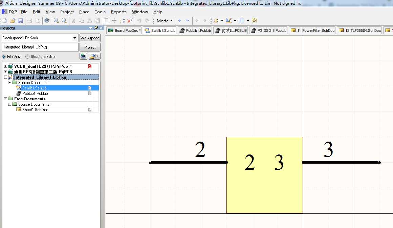The width and height of the screenshot is (393, 228).
Task: Switch to the Board.PcbDoc tab
Action: coord(124,30)
